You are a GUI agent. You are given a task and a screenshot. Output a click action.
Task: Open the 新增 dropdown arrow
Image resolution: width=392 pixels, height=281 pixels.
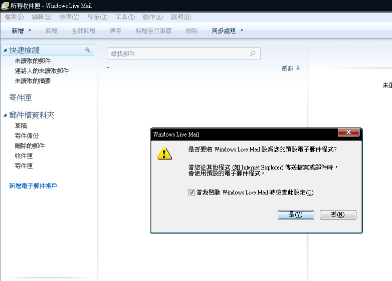click(30, 30)
